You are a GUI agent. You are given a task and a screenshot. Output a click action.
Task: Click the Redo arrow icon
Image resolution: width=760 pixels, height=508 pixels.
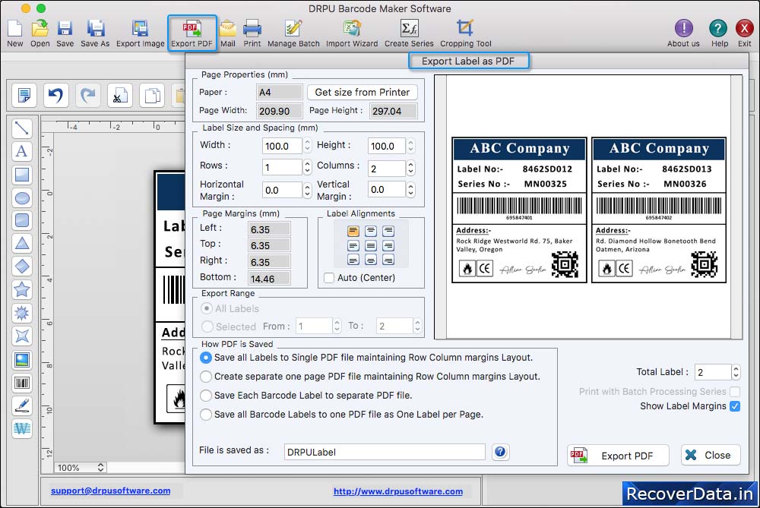click(x=87, y=96)
